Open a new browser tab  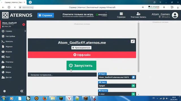coord(30,2)
